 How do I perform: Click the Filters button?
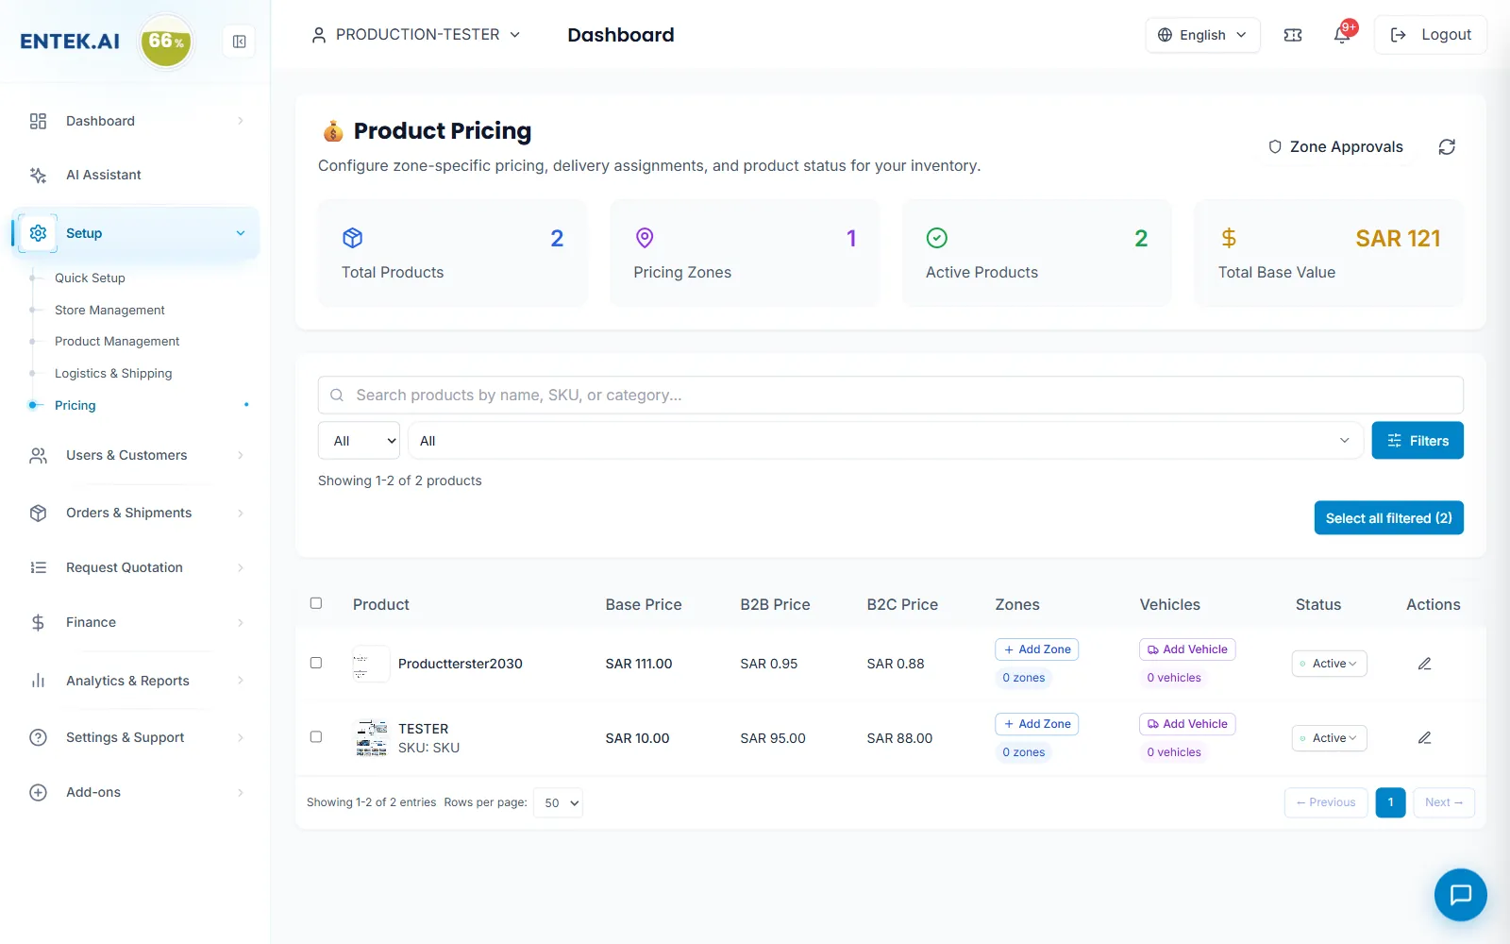click(x=1418, y=441)
